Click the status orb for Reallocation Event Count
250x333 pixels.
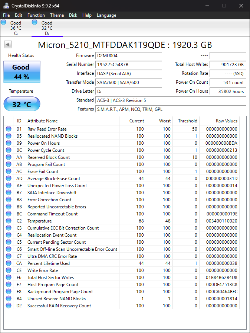click(x=9, y=235)
